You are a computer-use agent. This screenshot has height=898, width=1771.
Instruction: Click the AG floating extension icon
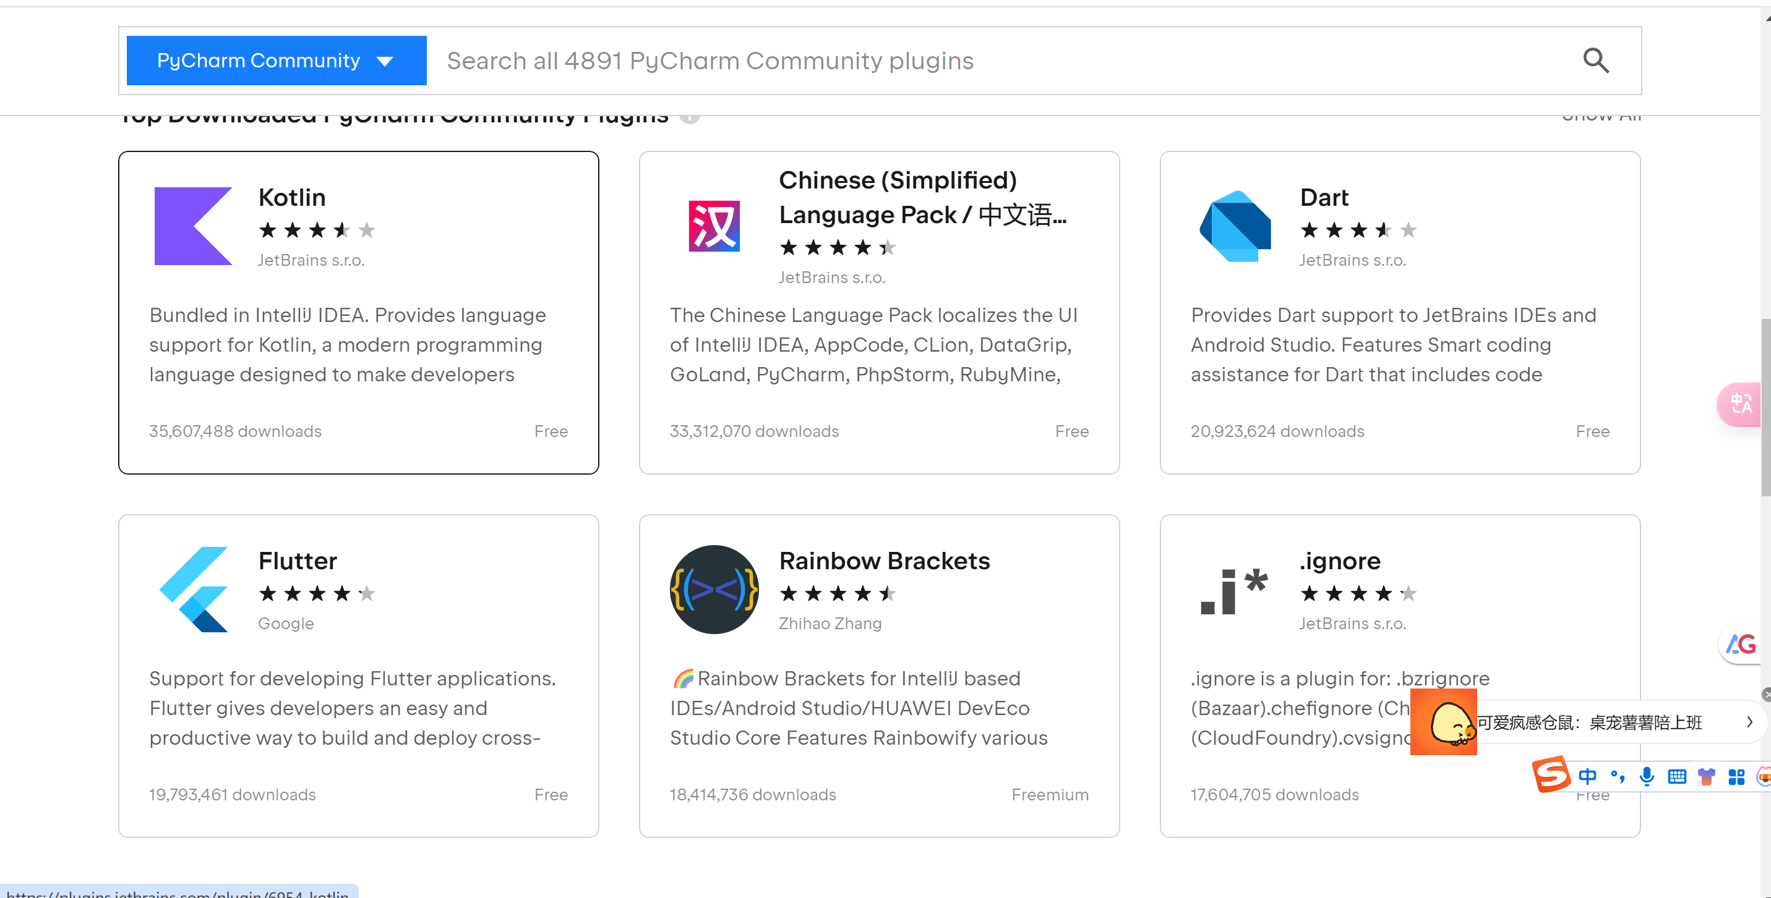click(1741, 645)
